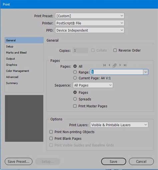Open Marks and Bleed settings

(24, 52)
